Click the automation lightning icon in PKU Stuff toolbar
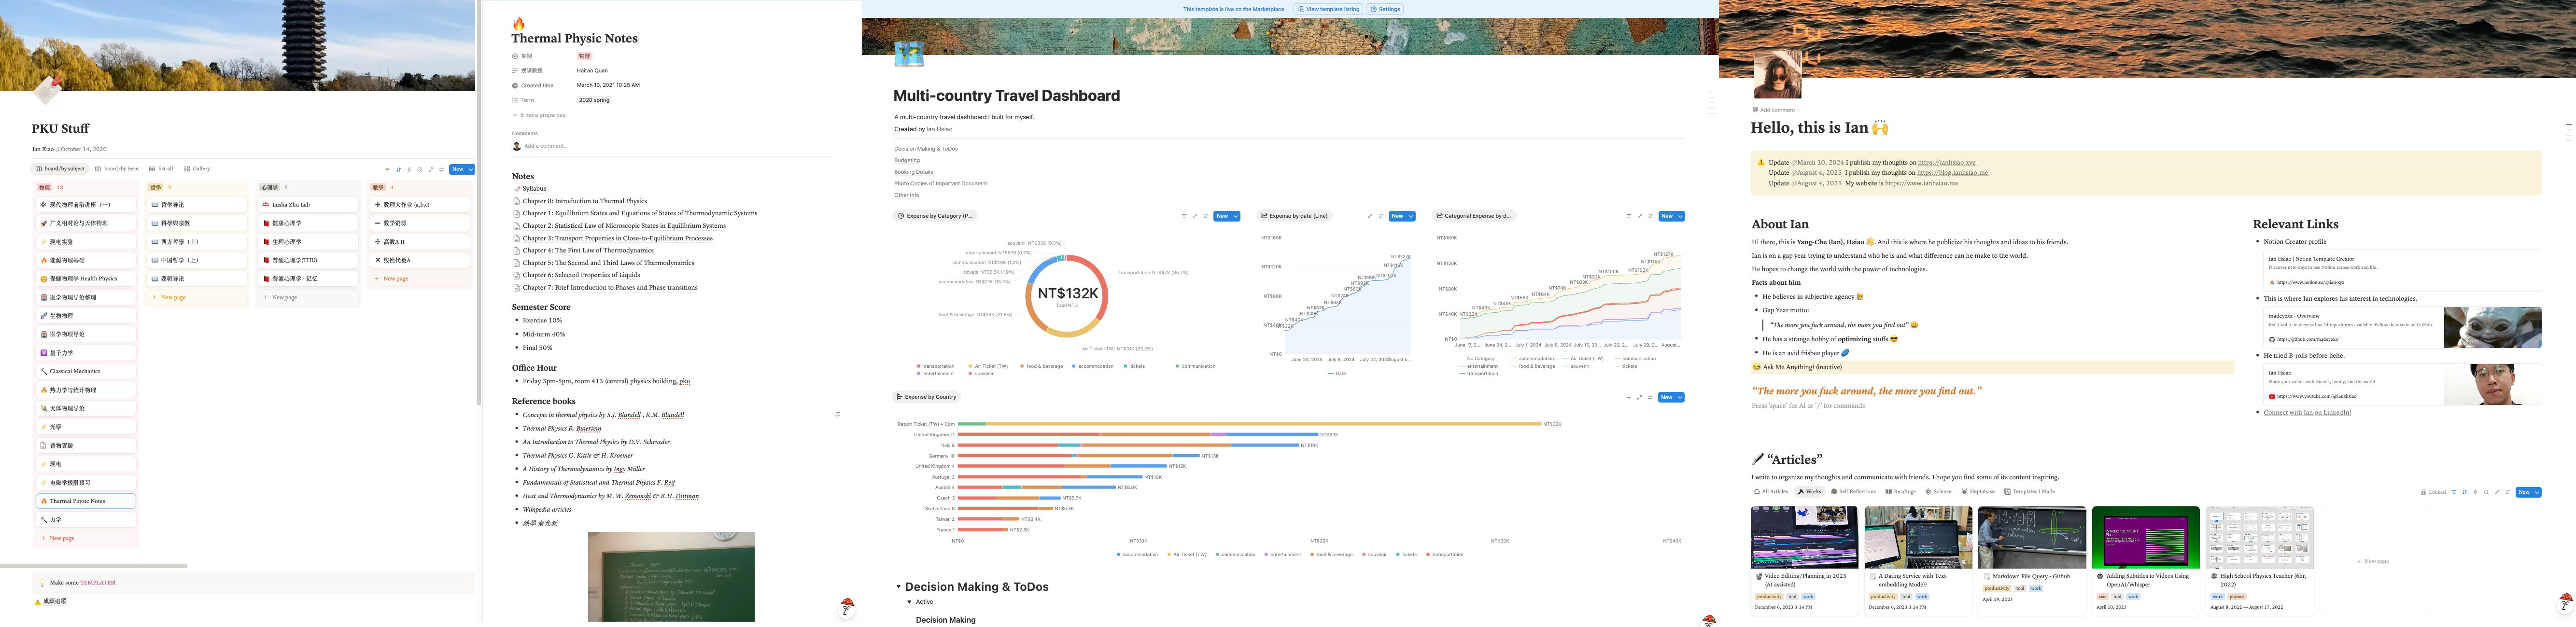2576x627 pixels. point(409,170)
